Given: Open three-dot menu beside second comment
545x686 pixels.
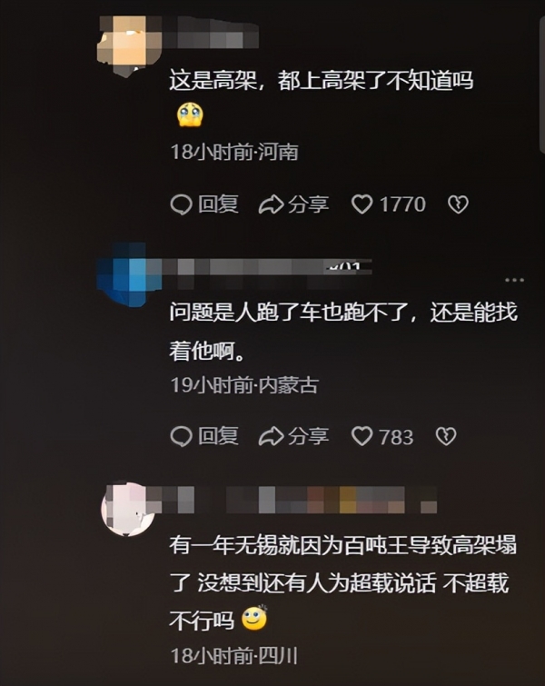Looking at the screenshot, I should tap(514, 280).
